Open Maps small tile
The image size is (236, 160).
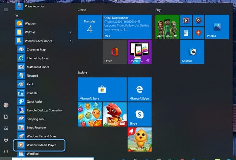click(x=199, y=33)
